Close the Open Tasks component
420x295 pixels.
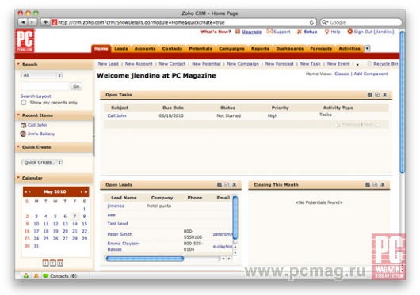(x=385, y=95)
